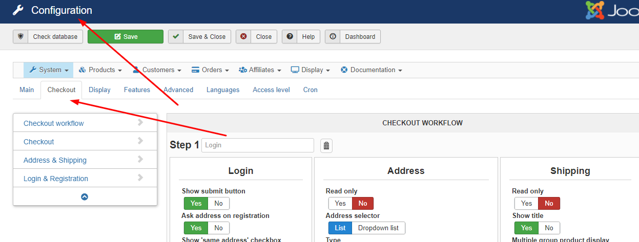Set Address Read only to Yes
Screen dimensions: 639x242
click(x=340, y=203)
